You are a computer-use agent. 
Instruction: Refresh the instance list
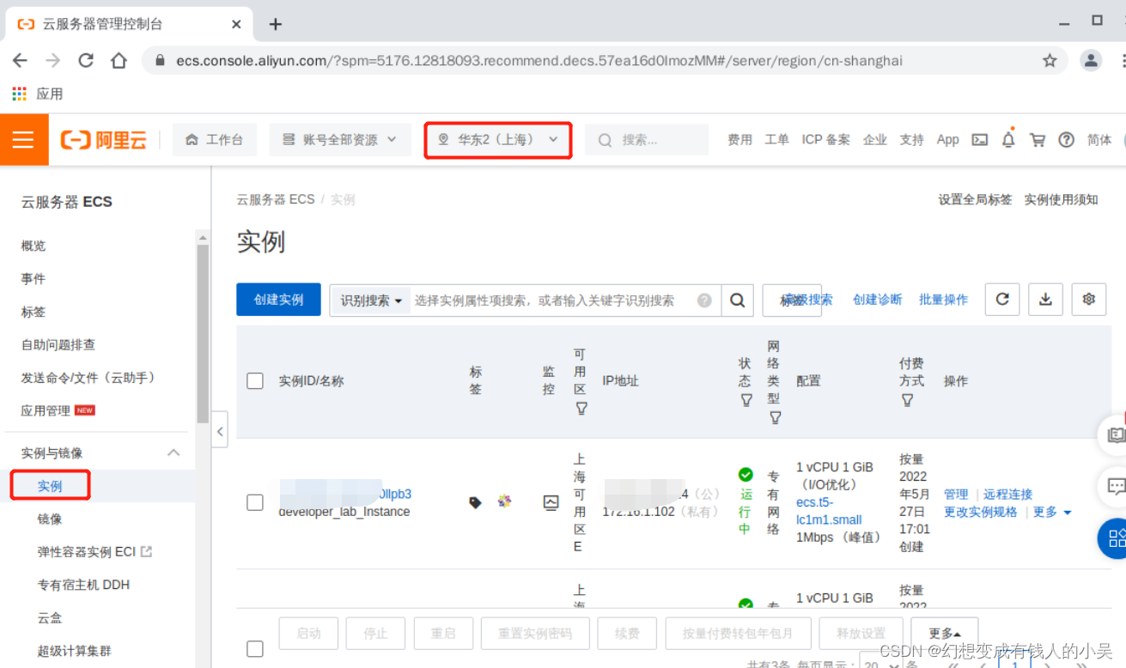tap(1002, 299)
